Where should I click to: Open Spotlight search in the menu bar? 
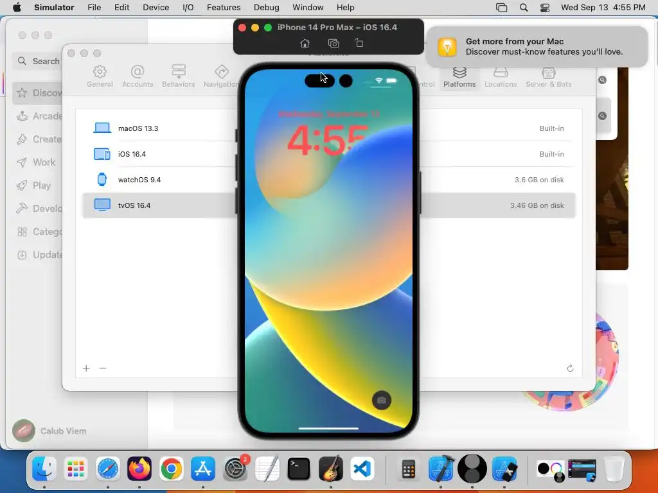(523, 8)
